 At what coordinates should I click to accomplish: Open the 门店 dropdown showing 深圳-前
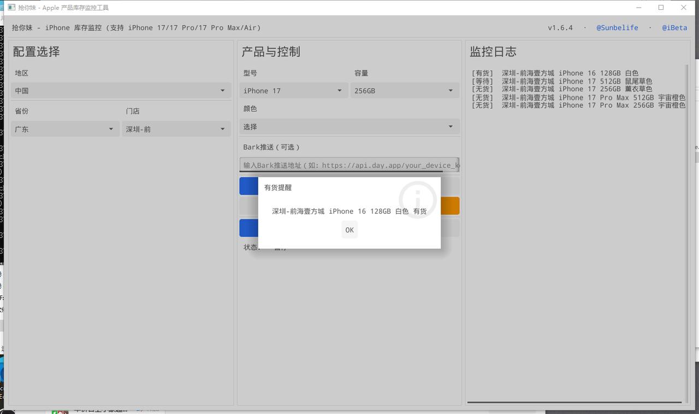click(176, 129)
